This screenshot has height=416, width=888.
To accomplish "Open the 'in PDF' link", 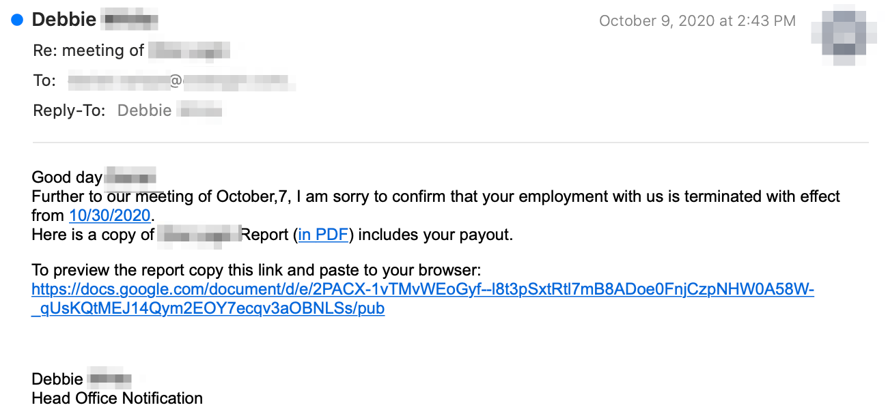I will pyautogui.click(x=324, y=235).
